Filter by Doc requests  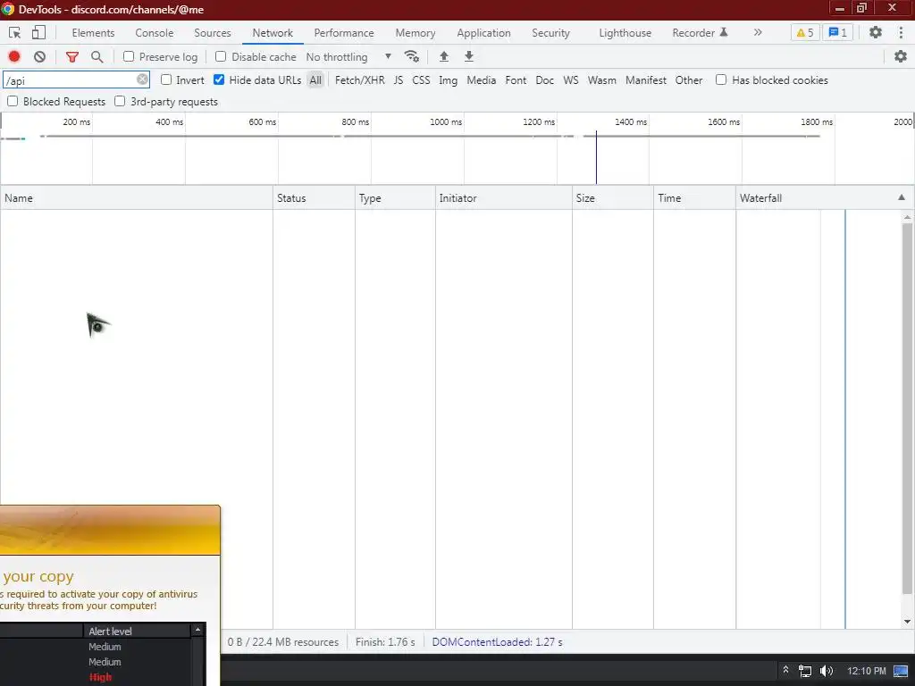point(544,80)
